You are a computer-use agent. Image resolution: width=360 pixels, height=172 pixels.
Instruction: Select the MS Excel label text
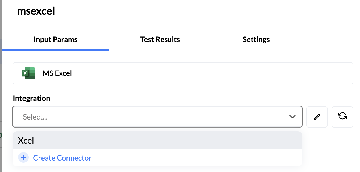[x=57, y=73]
